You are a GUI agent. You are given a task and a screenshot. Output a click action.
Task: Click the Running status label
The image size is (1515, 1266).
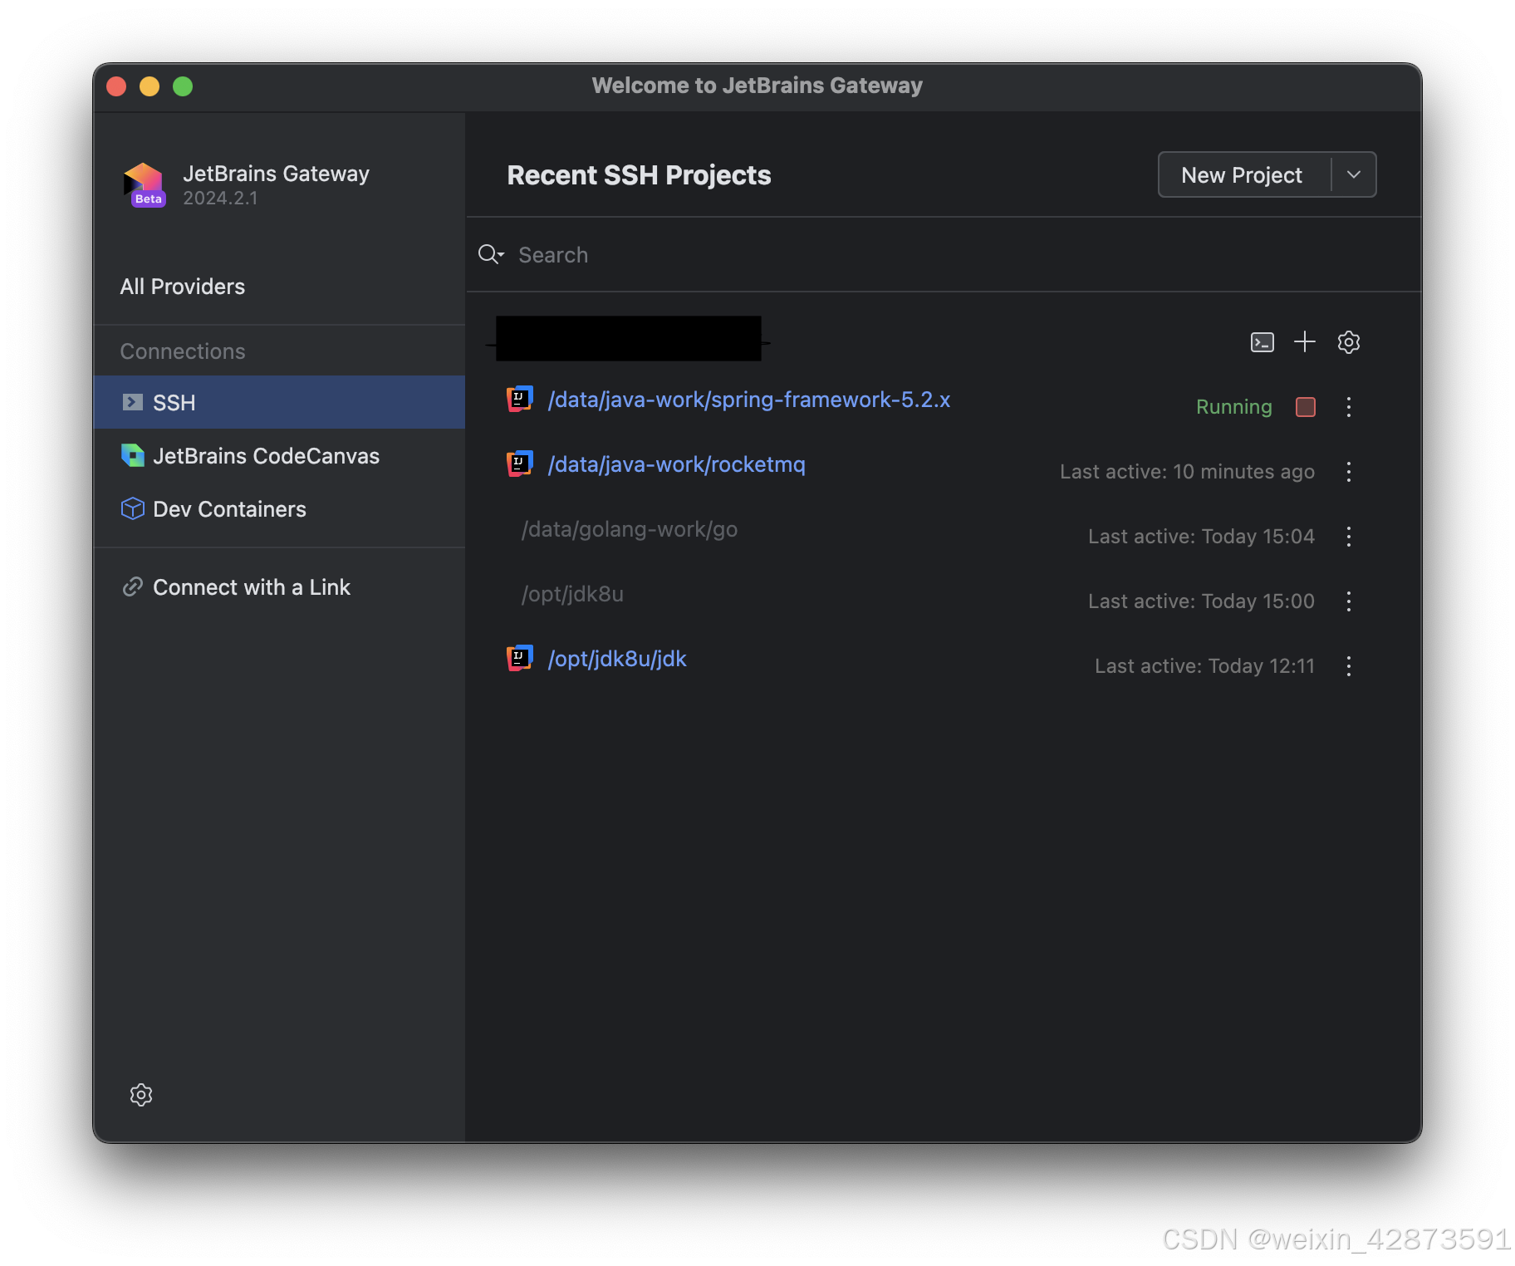click(x=1233, y=407)
